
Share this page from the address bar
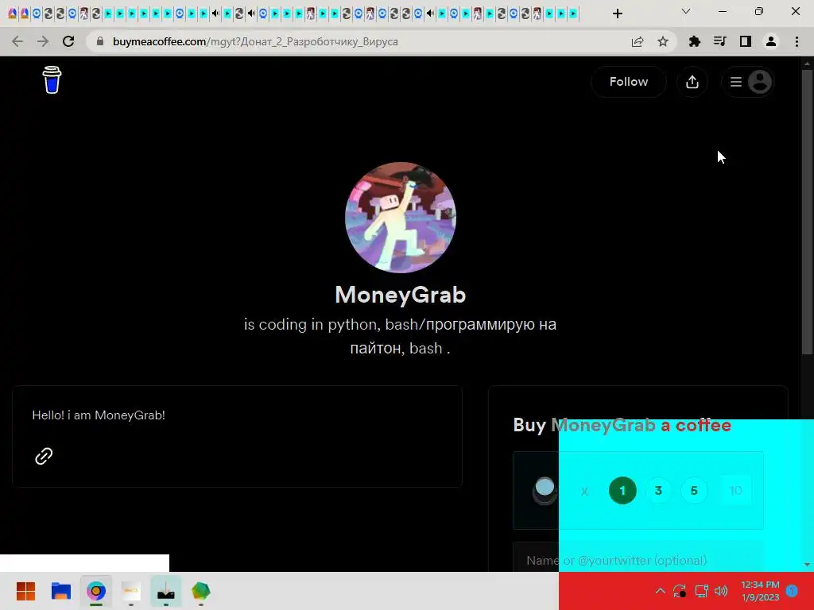pos(638,41)
